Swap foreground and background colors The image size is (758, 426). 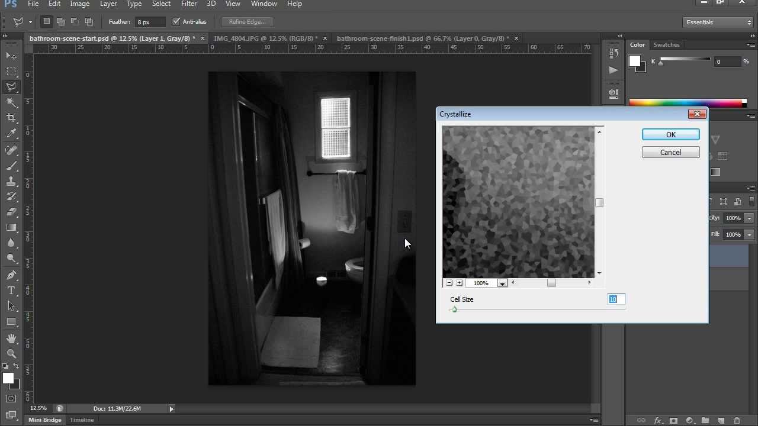click(17, 367)
